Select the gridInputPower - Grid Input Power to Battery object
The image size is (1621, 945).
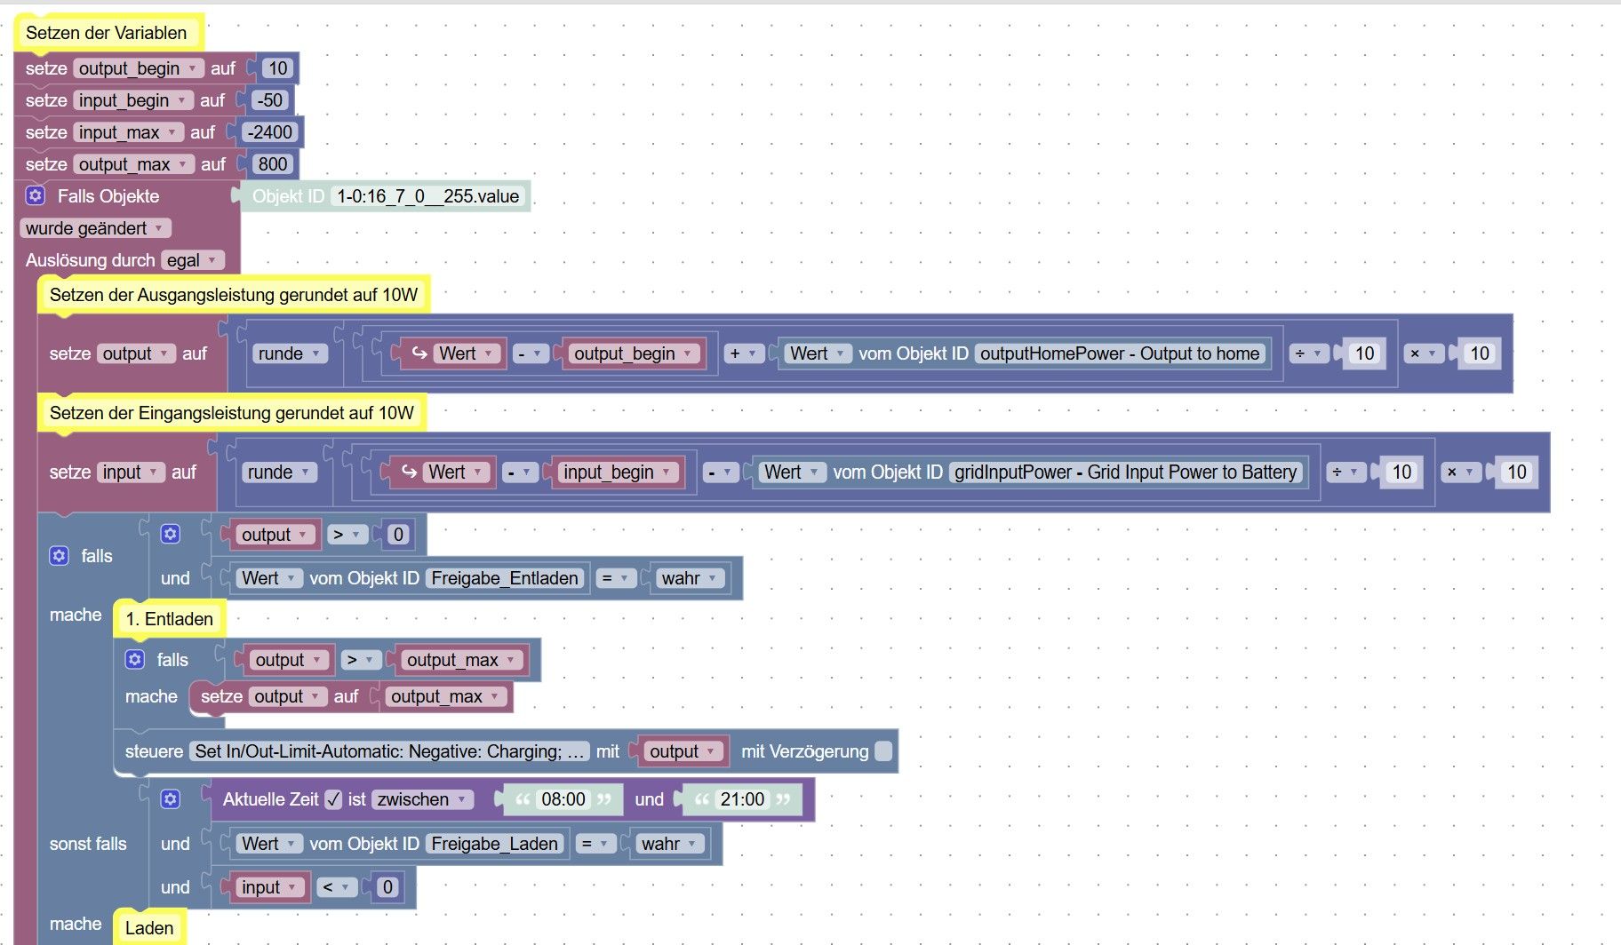(1125, 472)
